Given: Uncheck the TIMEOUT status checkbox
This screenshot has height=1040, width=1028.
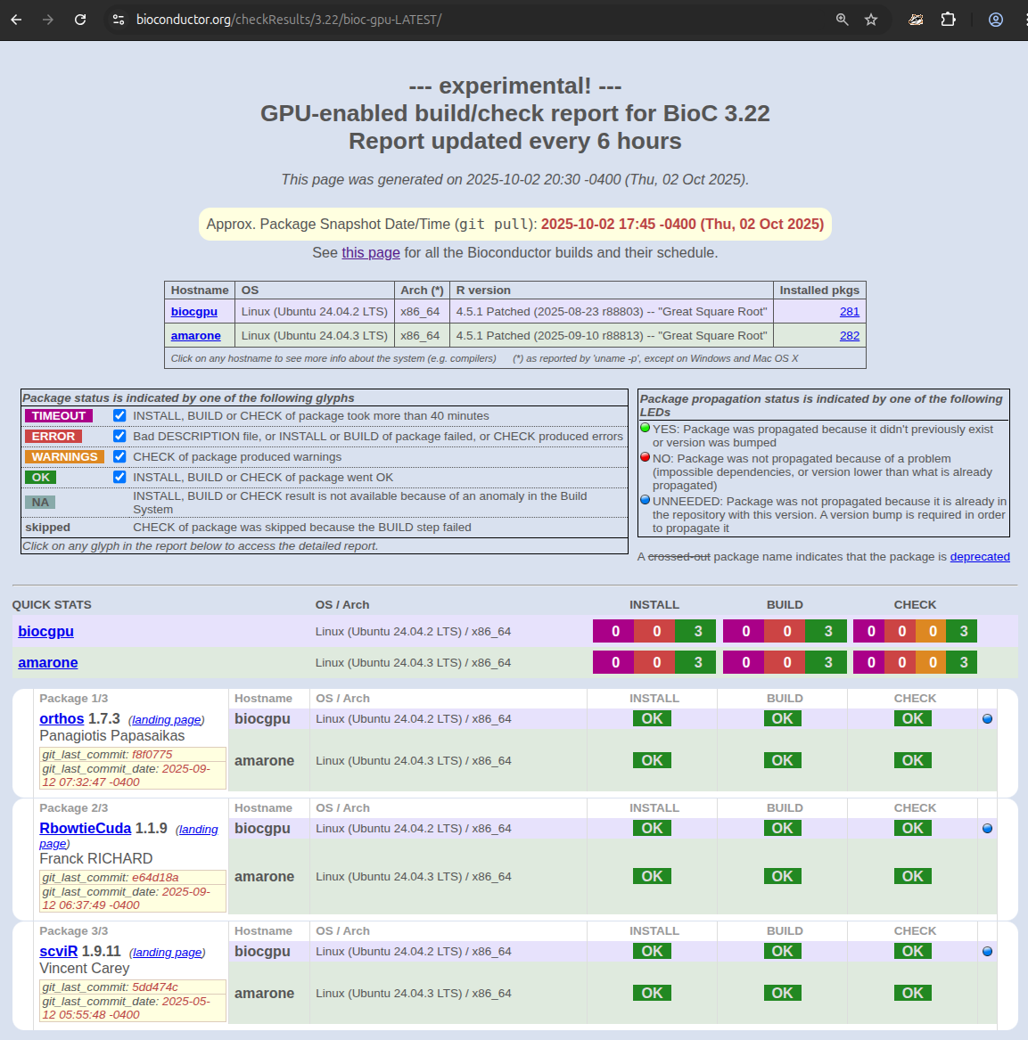Looking at the screenshot, I should pyautogui.click(x=119, y=415).
